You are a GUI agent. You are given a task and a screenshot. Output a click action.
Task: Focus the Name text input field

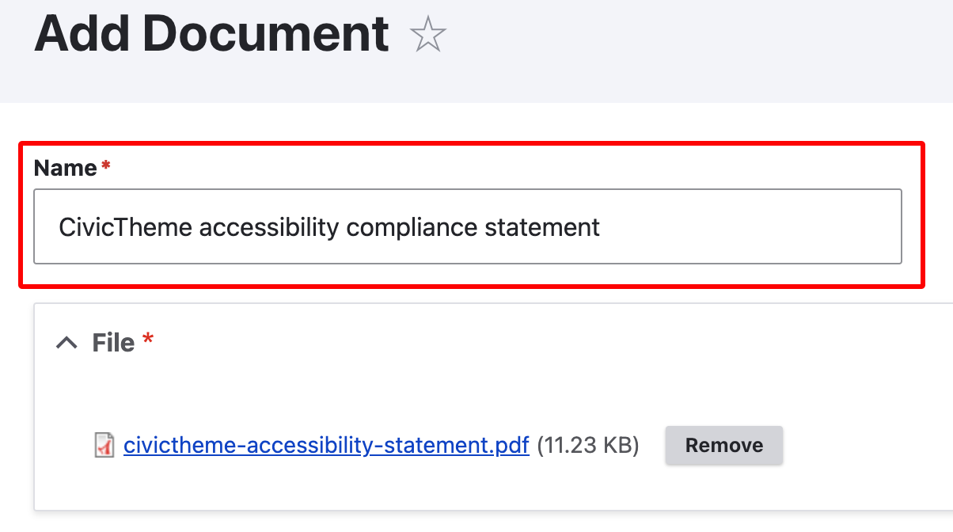tap(467, 227)
